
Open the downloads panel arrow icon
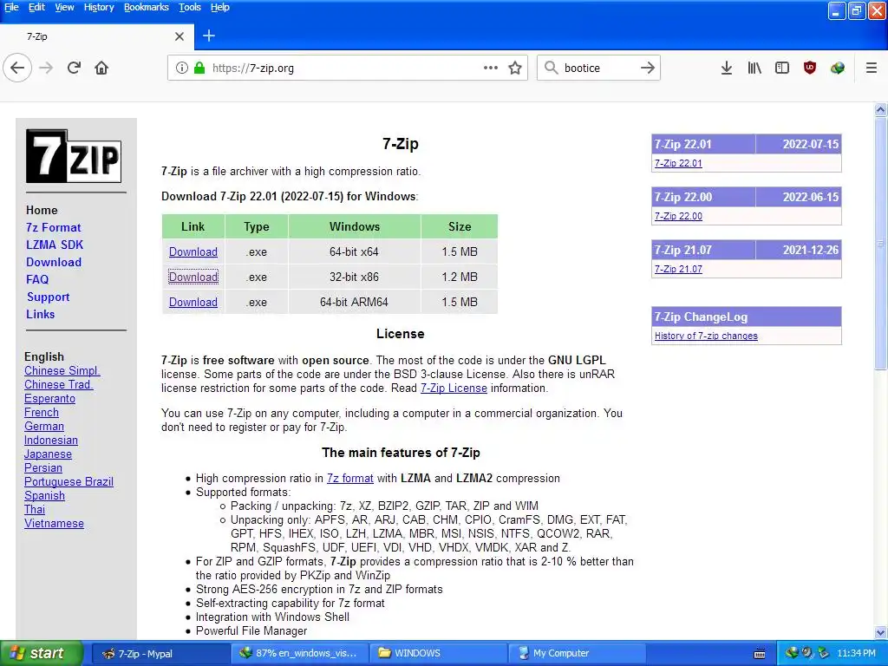pyautogui.click(x=727, y=68)
